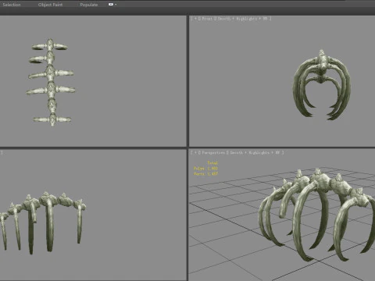
Task: Open the Populate ribbon tab
Action: [x=89, y=5]
